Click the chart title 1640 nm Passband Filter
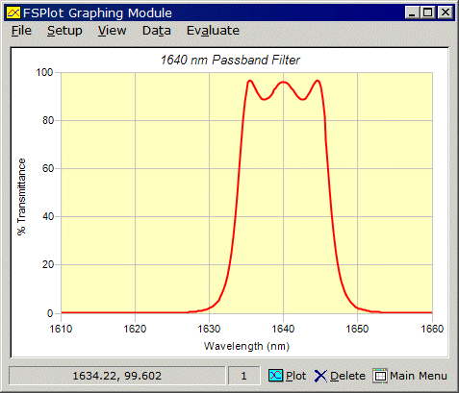Viewport: 459px width, 393px height. (230, 60)
